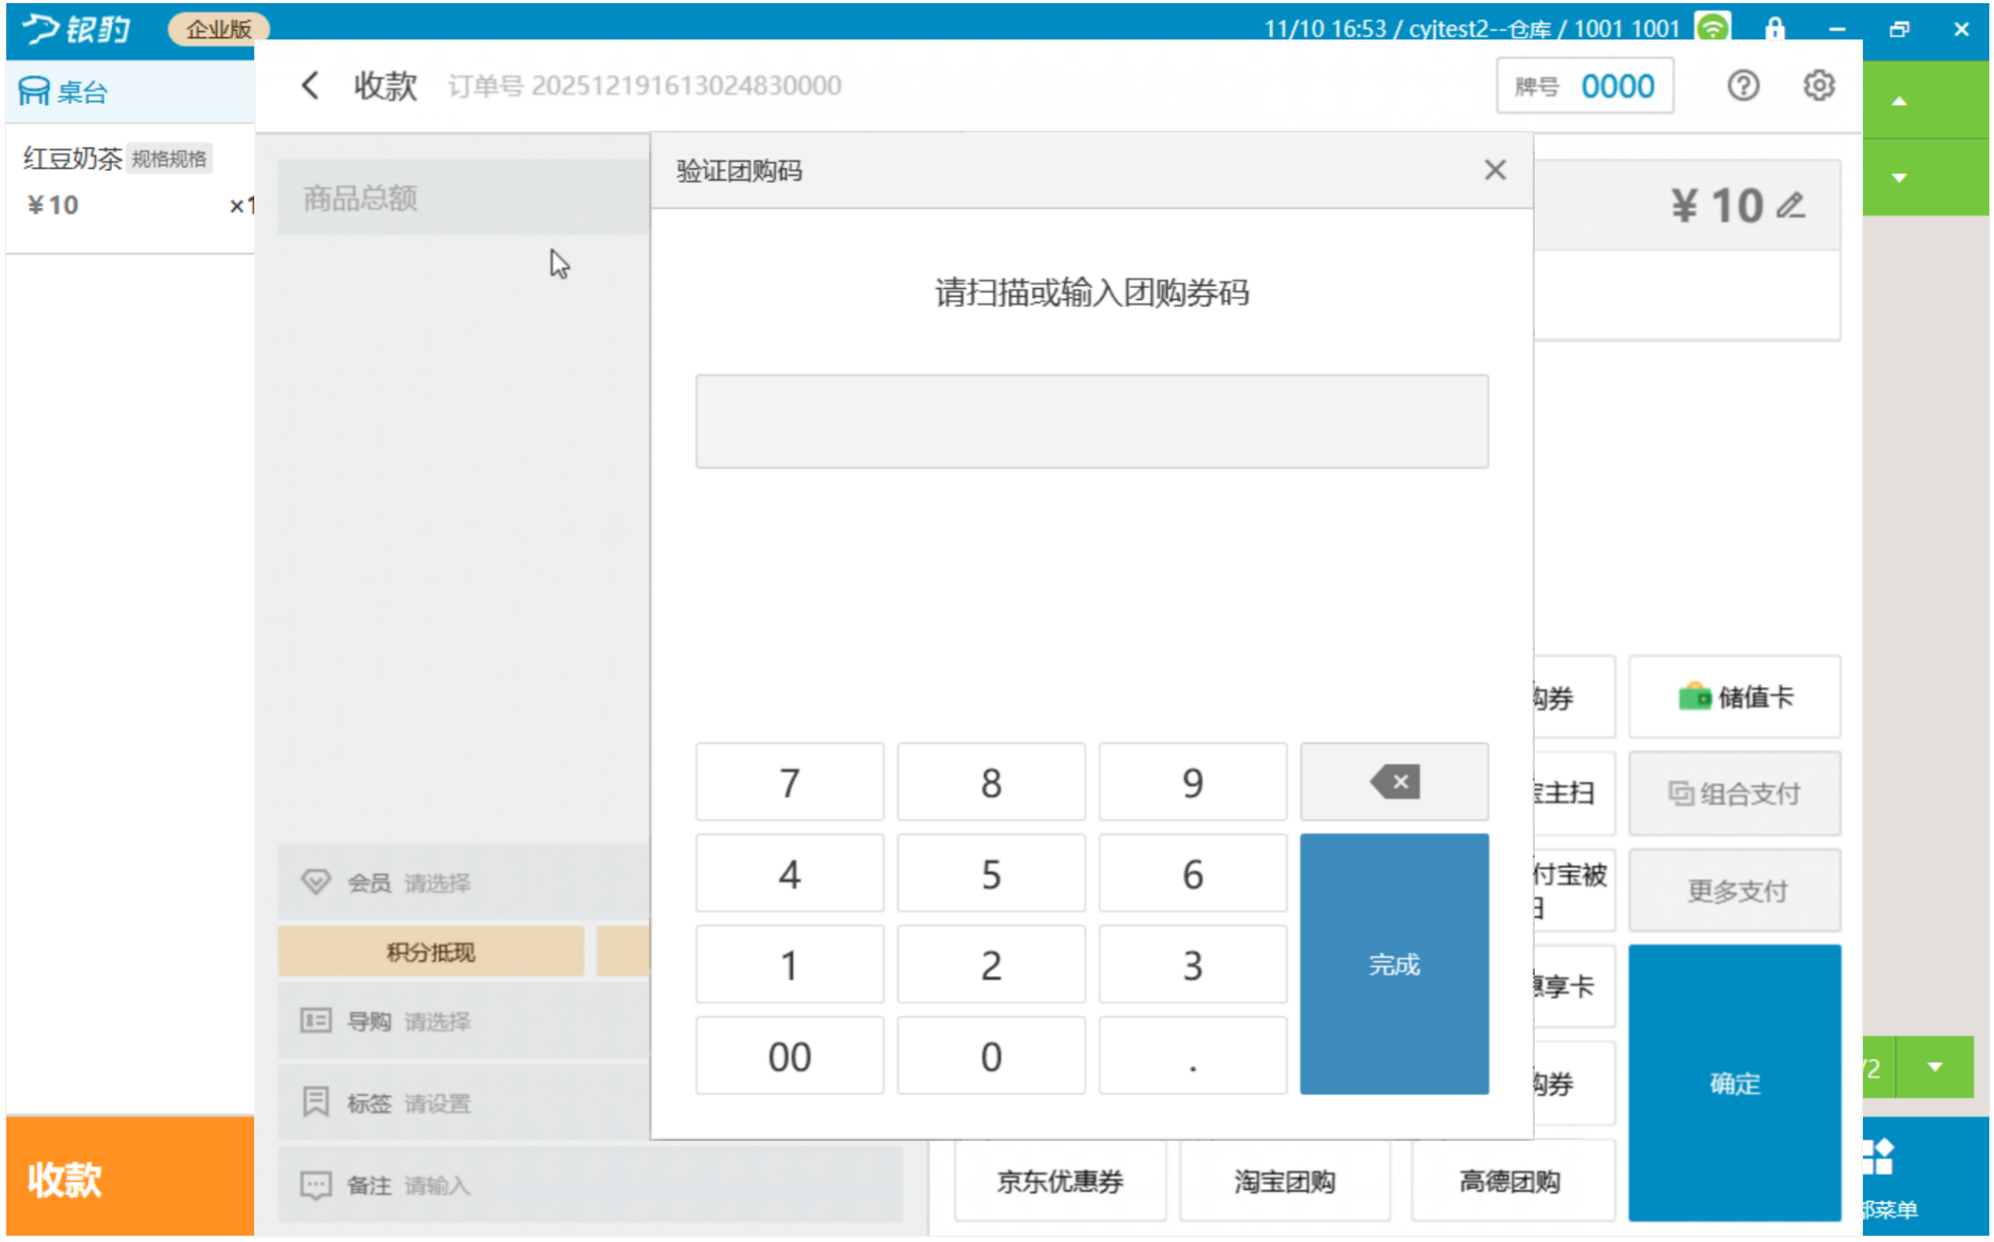Viewport: 1994px width, 1242px height.
Task: Select 储值卡 payment method
Action: click(1734, 697)
